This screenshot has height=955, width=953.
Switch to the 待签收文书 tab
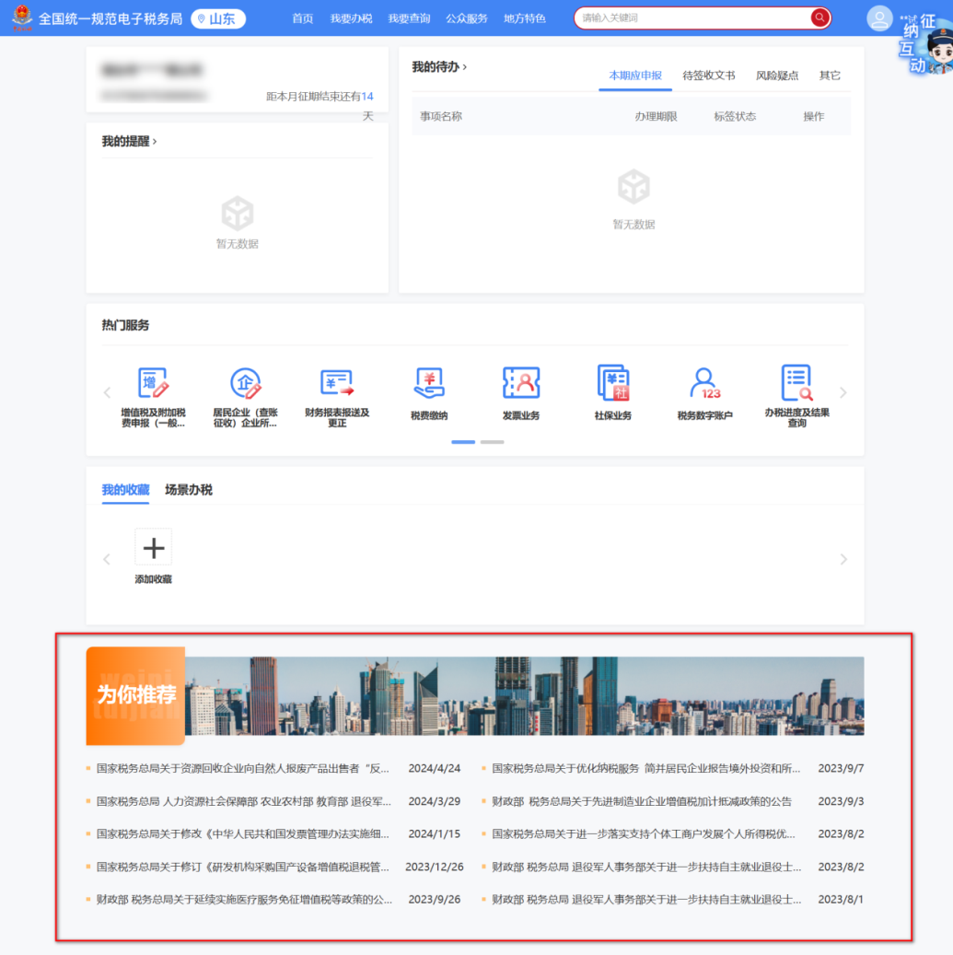pos(707,75)
